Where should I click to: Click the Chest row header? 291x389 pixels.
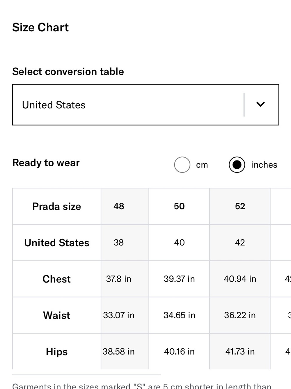coord(57,279)
